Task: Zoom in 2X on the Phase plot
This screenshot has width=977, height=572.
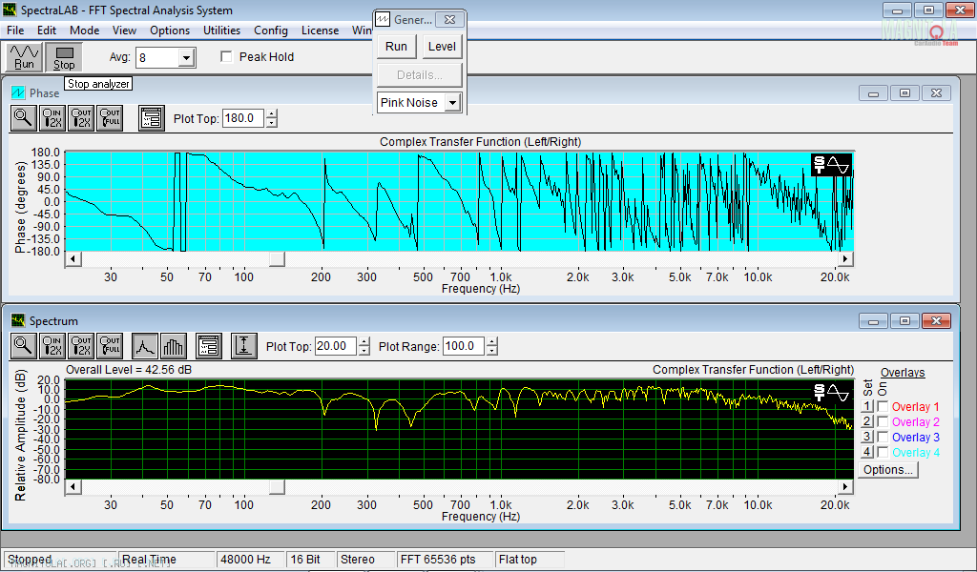Action: (x=52, y=118)
